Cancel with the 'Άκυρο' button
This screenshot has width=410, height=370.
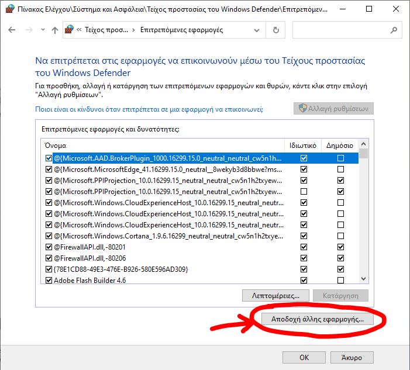[352, 358]
